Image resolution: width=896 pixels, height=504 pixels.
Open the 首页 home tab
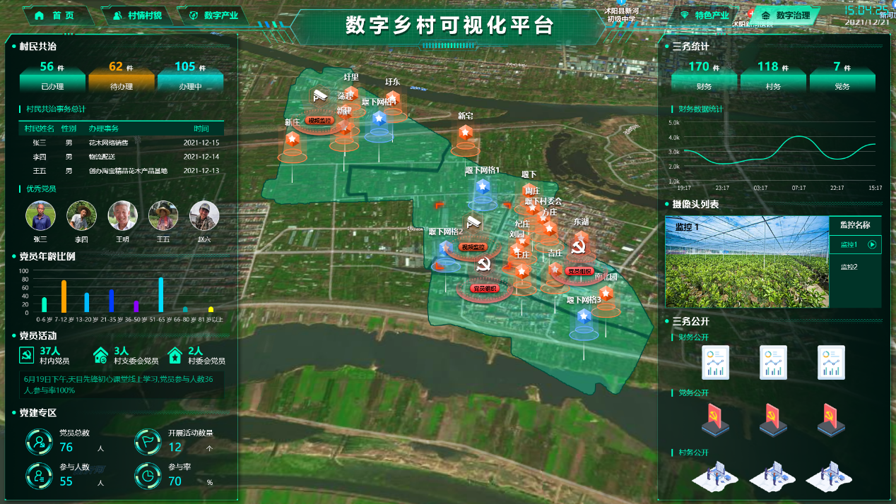[58, 16]
